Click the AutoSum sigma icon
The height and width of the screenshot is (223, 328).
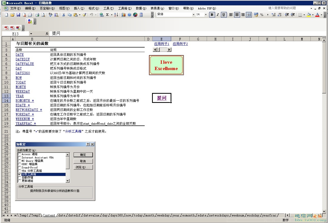[107, 15]
